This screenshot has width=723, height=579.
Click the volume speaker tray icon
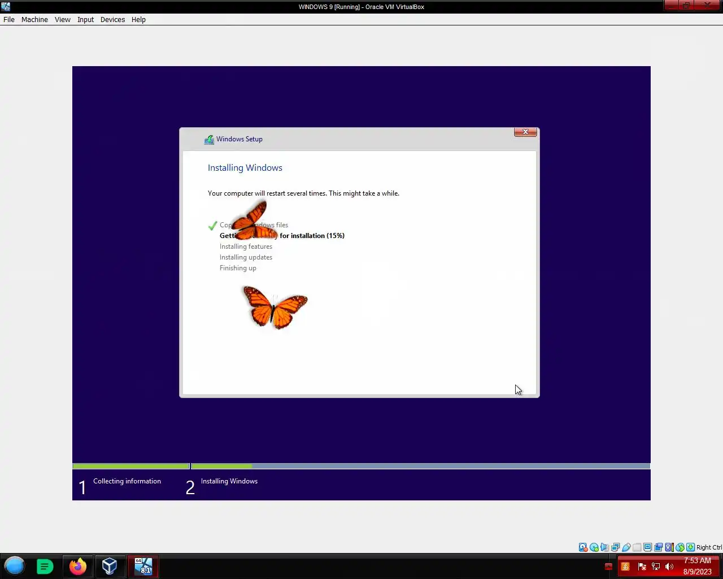tap(669, 567)
